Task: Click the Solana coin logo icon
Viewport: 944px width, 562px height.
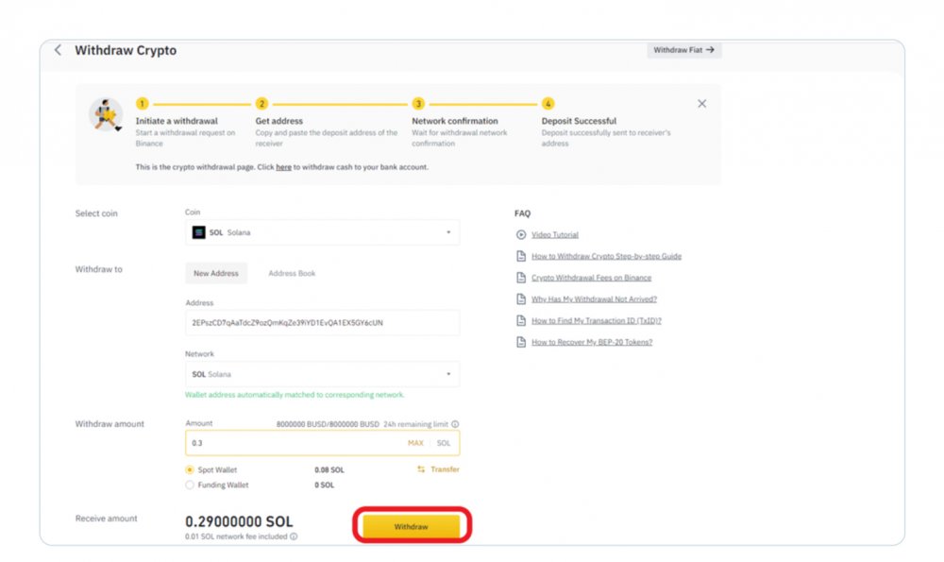Action: click(198, 232)
